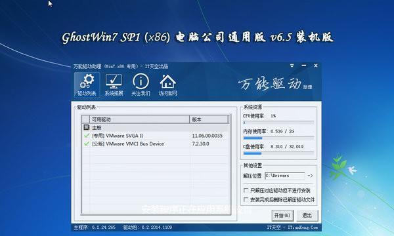394x236 pixels.
Task: Click the C盘使用率 progress bar
Action: coord(278,153)
